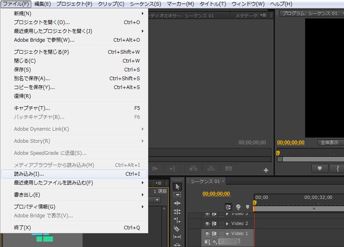Click Video 1 show keyframes icon
Viewport: 344px width, 247px height.
(215, 241)
